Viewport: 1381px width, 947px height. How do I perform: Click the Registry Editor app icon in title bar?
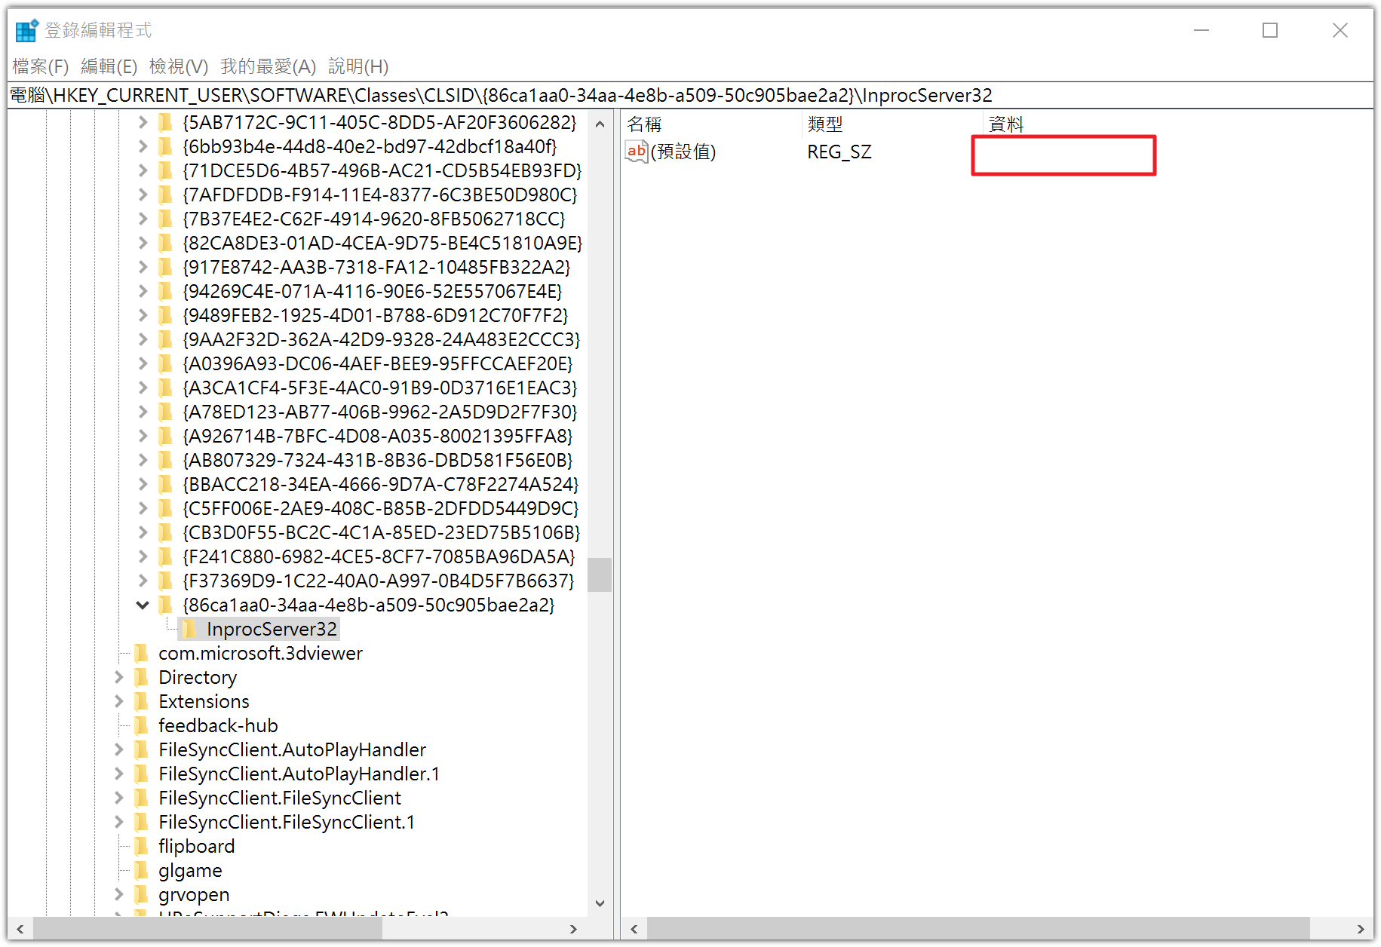(26, 31)
